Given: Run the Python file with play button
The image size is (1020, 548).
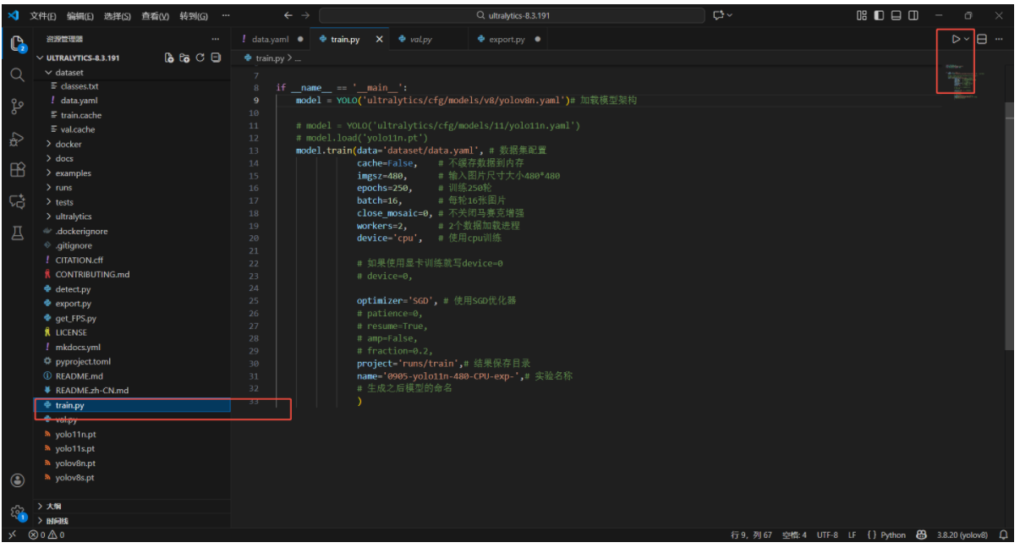Looking at the screenshot, I should click(956, 39).
